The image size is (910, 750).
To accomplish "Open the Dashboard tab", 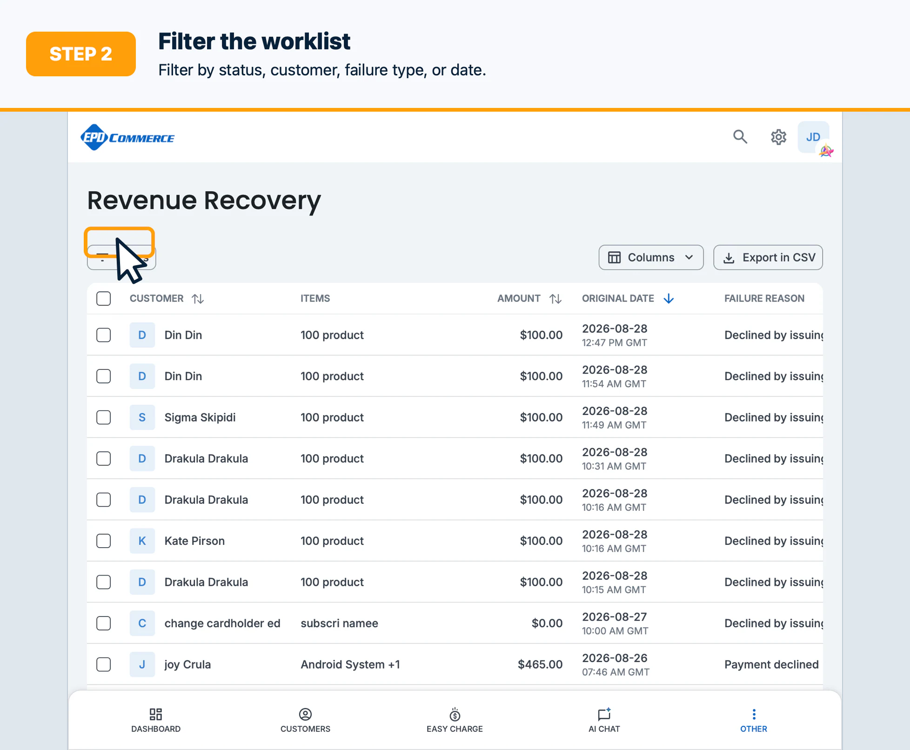I will (x=156, y=720).
